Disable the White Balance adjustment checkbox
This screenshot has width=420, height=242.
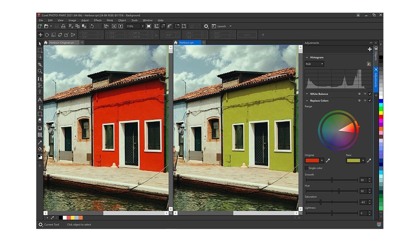pyautogui.click(x=370, y=94)
